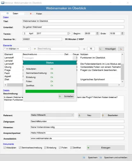132x161 pixels.
Task: Click the Bearbeiten referent button
Action: pyautogui.click(x=113, y=115)
